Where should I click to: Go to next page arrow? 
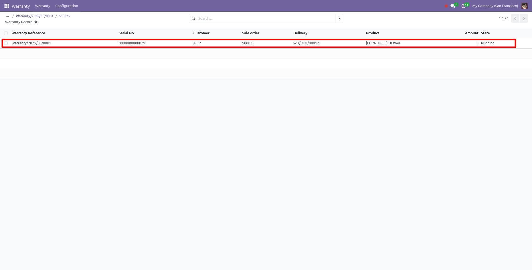[x=524, y=18]
